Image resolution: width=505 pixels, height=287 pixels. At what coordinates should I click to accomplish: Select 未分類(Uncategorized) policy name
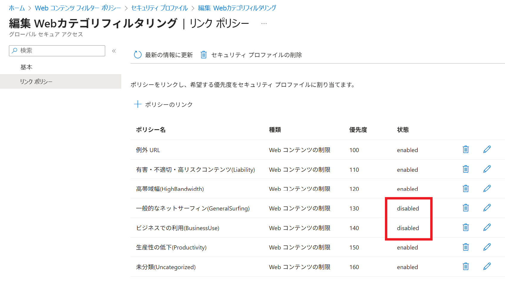(x=166, y=267)
